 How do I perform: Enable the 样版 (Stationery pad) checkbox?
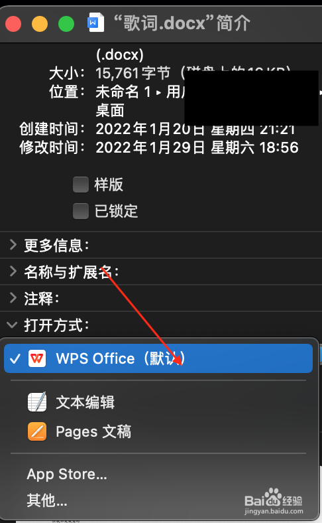[81, 185]
